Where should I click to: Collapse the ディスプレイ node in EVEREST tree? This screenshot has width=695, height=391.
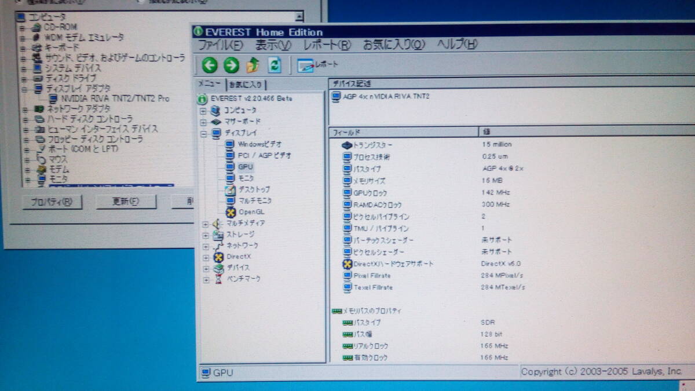click(x=204, y=133)
